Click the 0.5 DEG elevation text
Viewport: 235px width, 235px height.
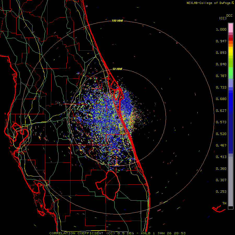click(126, 233)
